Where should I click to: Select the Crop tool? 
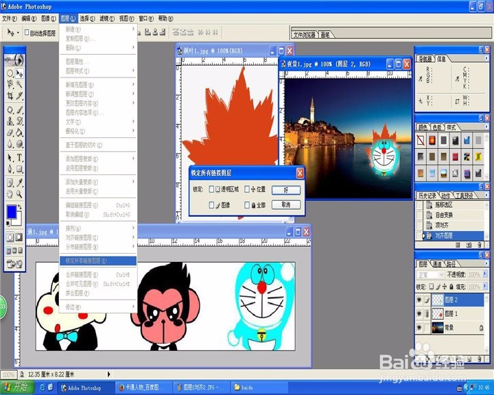[x=10, y=95]
